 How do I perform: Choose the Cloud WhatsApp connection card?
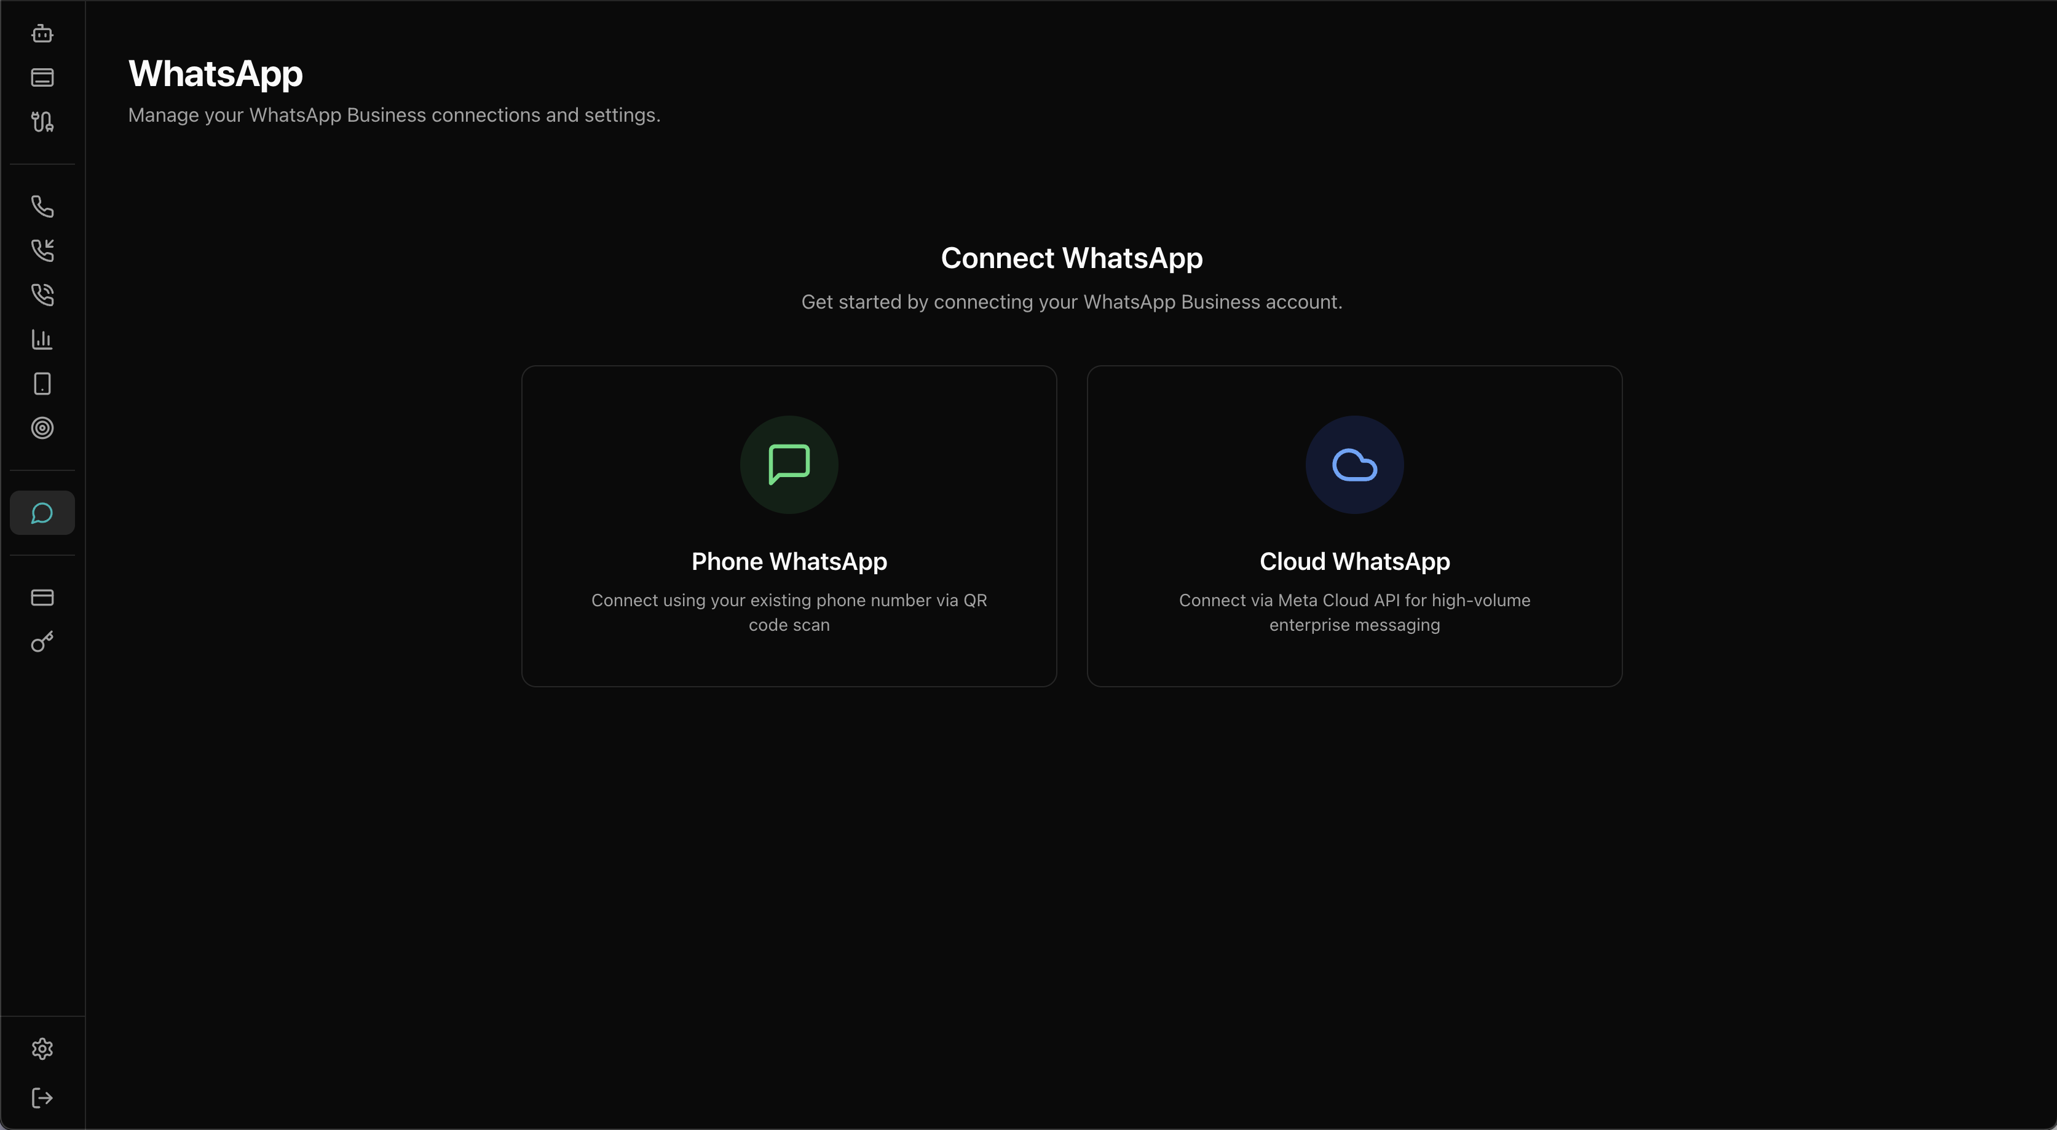1354,526
